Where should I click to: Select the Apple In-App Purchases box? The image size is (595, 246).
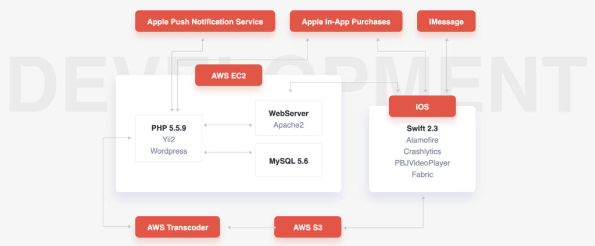[346, 21]
